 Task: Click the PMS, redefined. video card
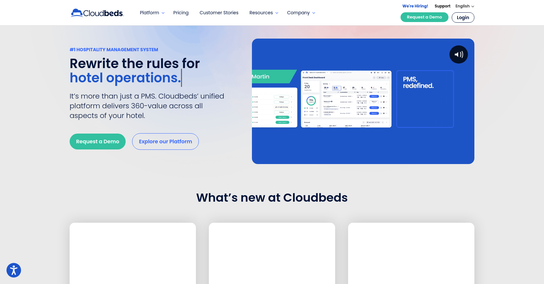(425, 99)
